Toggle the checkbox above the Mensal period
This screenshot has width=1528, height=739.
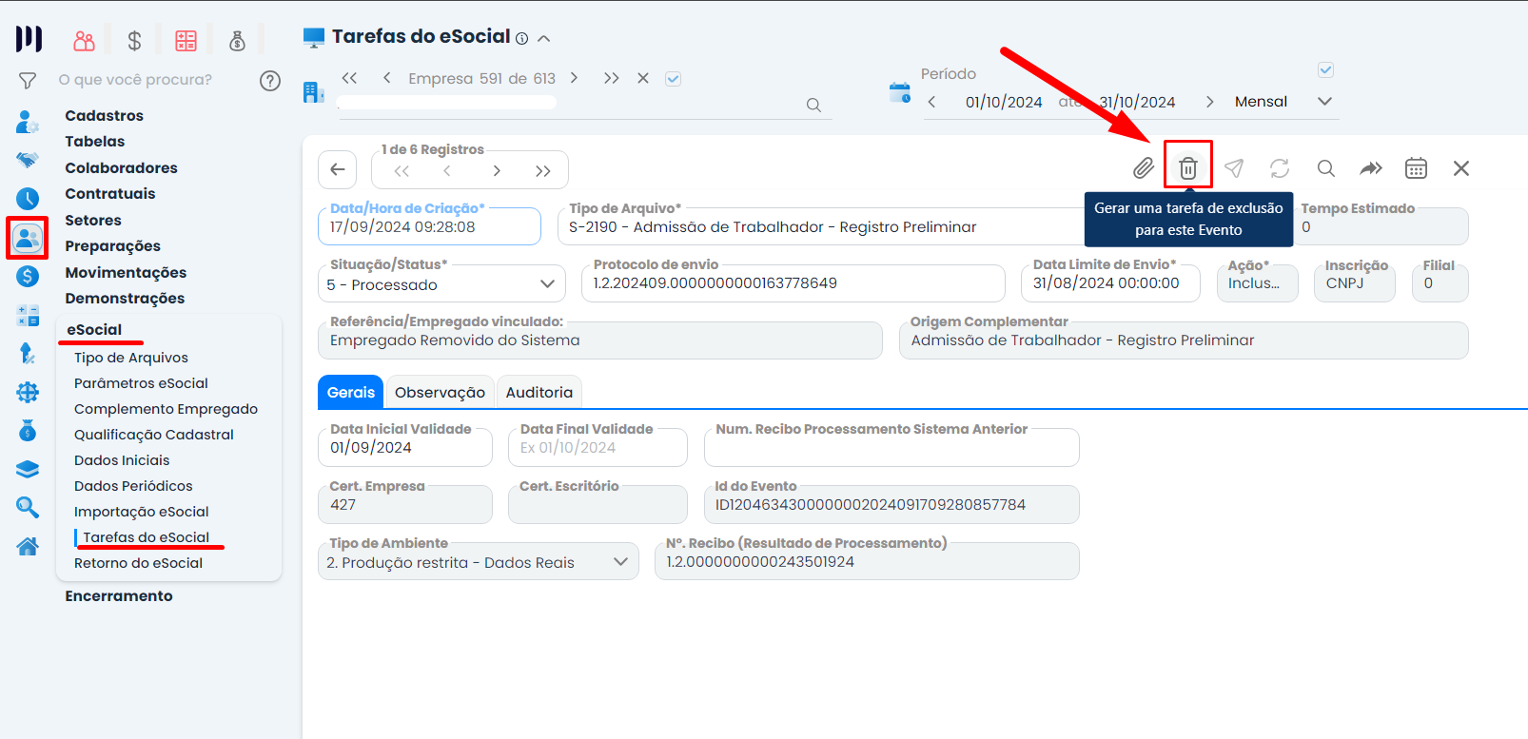pos(1325,70)
